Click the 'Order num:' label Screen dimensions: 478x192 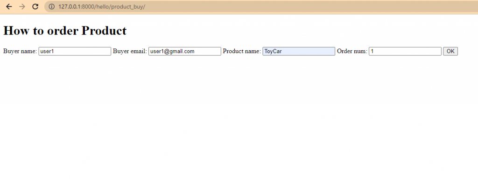click(x=352, y=51)
